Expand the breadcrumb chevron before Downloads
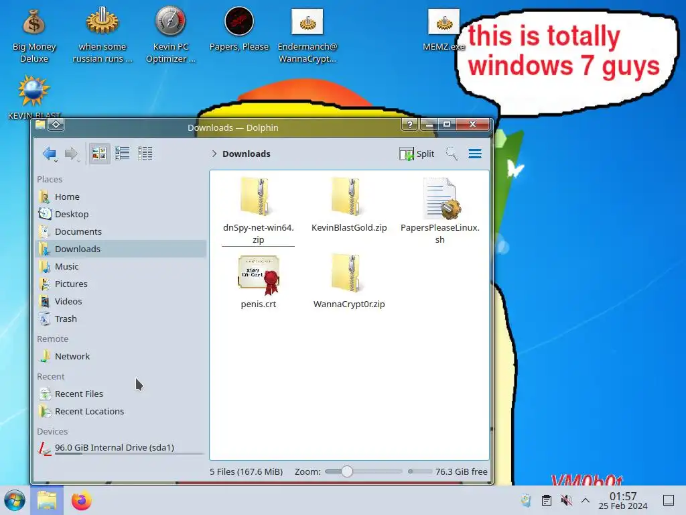 pos(214,154)
